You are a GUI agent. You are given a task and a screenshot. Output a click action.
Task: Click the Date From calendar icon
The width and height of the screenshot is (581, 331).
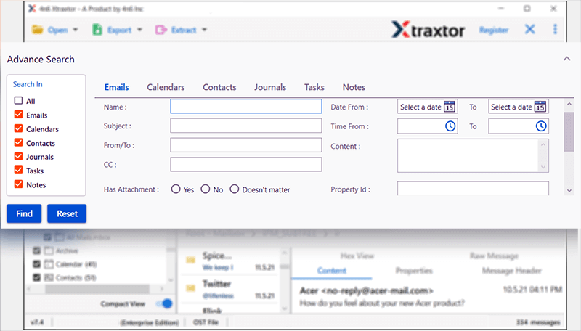[450, 107]
